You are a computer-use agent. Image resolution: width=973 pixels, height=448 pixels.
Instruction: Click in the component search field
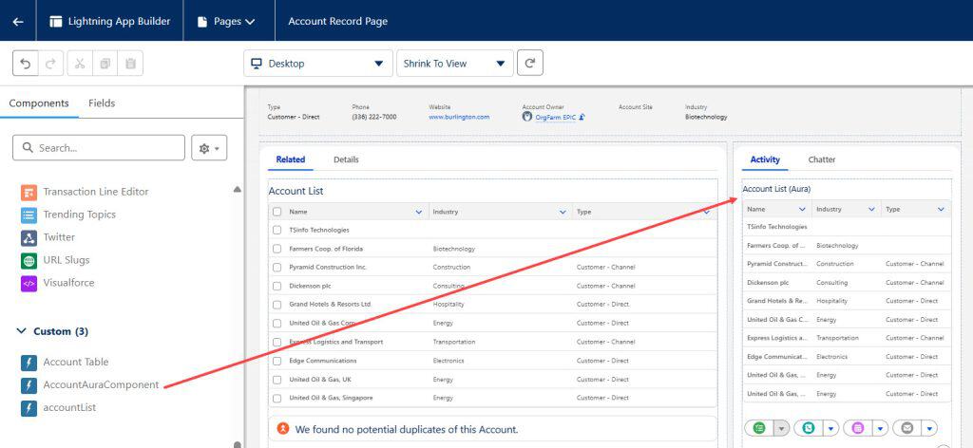click(x=99, y=148)
